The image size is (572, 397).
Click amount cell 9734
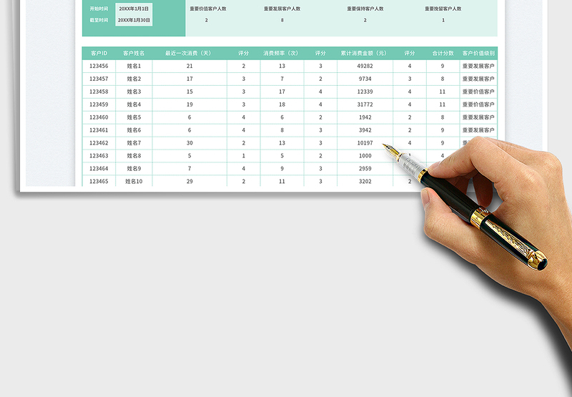[365, 79]
